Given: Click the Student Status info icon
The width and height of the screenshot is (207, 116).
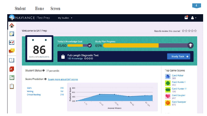Looking at the screenshot, I should (43, 70).
